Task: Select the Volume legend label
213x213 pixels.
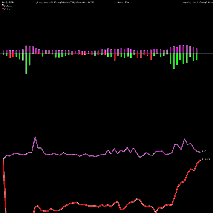Action: 8,6
